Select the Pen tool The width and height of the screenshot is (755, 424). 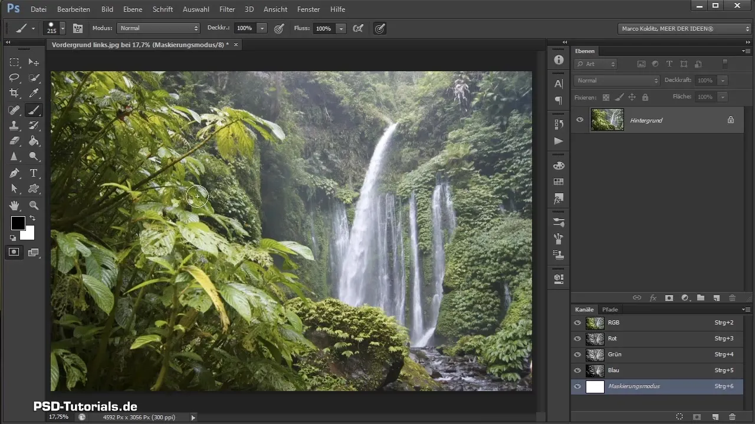point(14,173)
